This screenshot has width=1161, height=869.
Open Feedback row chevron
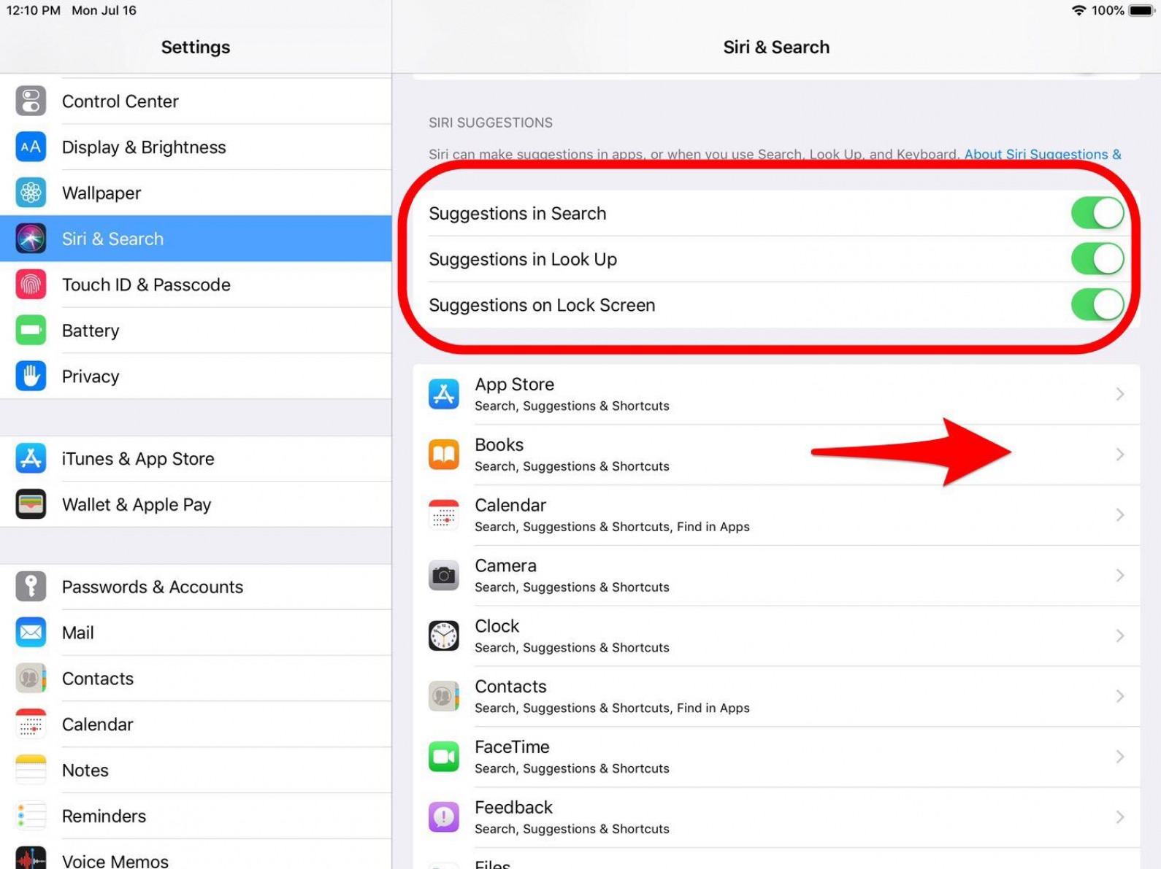[x=1120, y=818]
